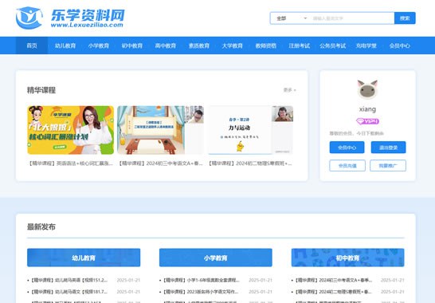Click 会员中心 button in the user card

point(347,148)
